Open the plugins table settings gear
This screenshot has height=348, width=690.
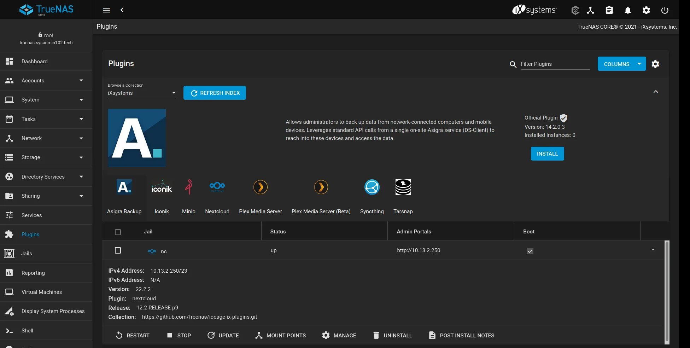coord(655,64)
